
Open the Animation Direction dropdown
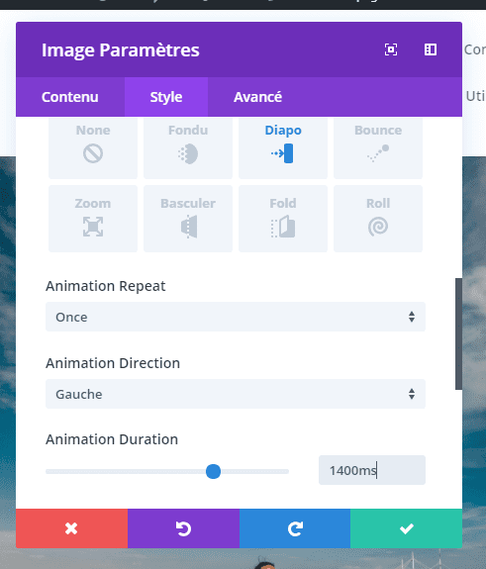tap(236, 394)
